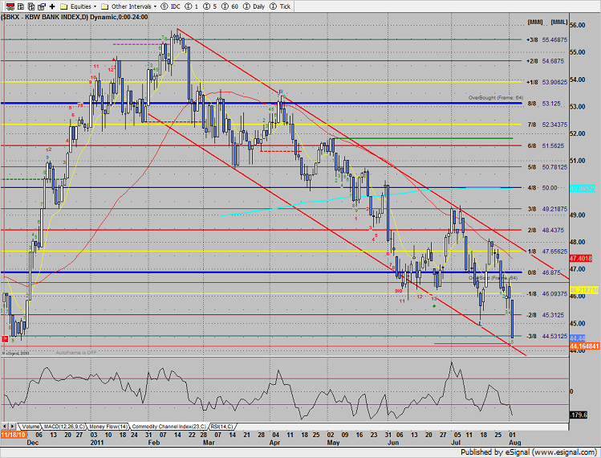Click the Aug month label on time axis
This screenshot has height=458, width=601.
pos(515,443)
